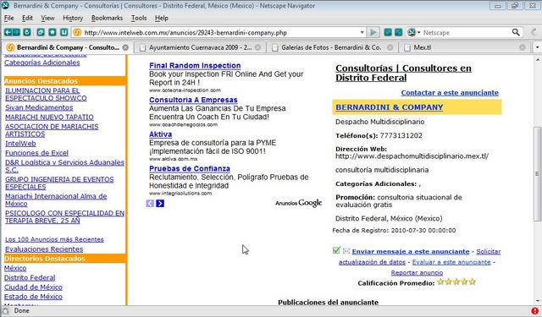Click Enviar mensaje a este anunciante

coord(411,251)
